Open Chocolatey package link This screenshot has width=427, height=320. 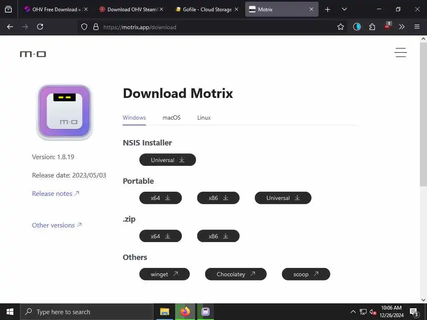[x=236, y=274]
